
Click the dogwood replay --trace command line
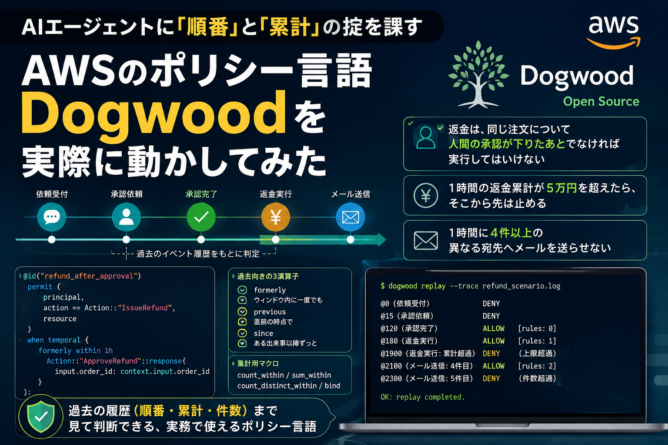tap(471, 286)
